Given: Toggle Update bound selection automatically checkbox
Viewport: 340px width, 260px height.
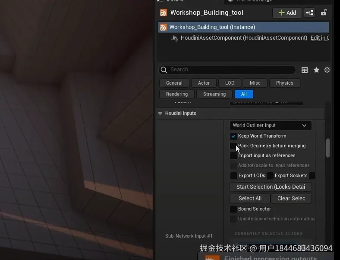Looking at the screenshot, I should pyautogui.click(x=233, y=219).
